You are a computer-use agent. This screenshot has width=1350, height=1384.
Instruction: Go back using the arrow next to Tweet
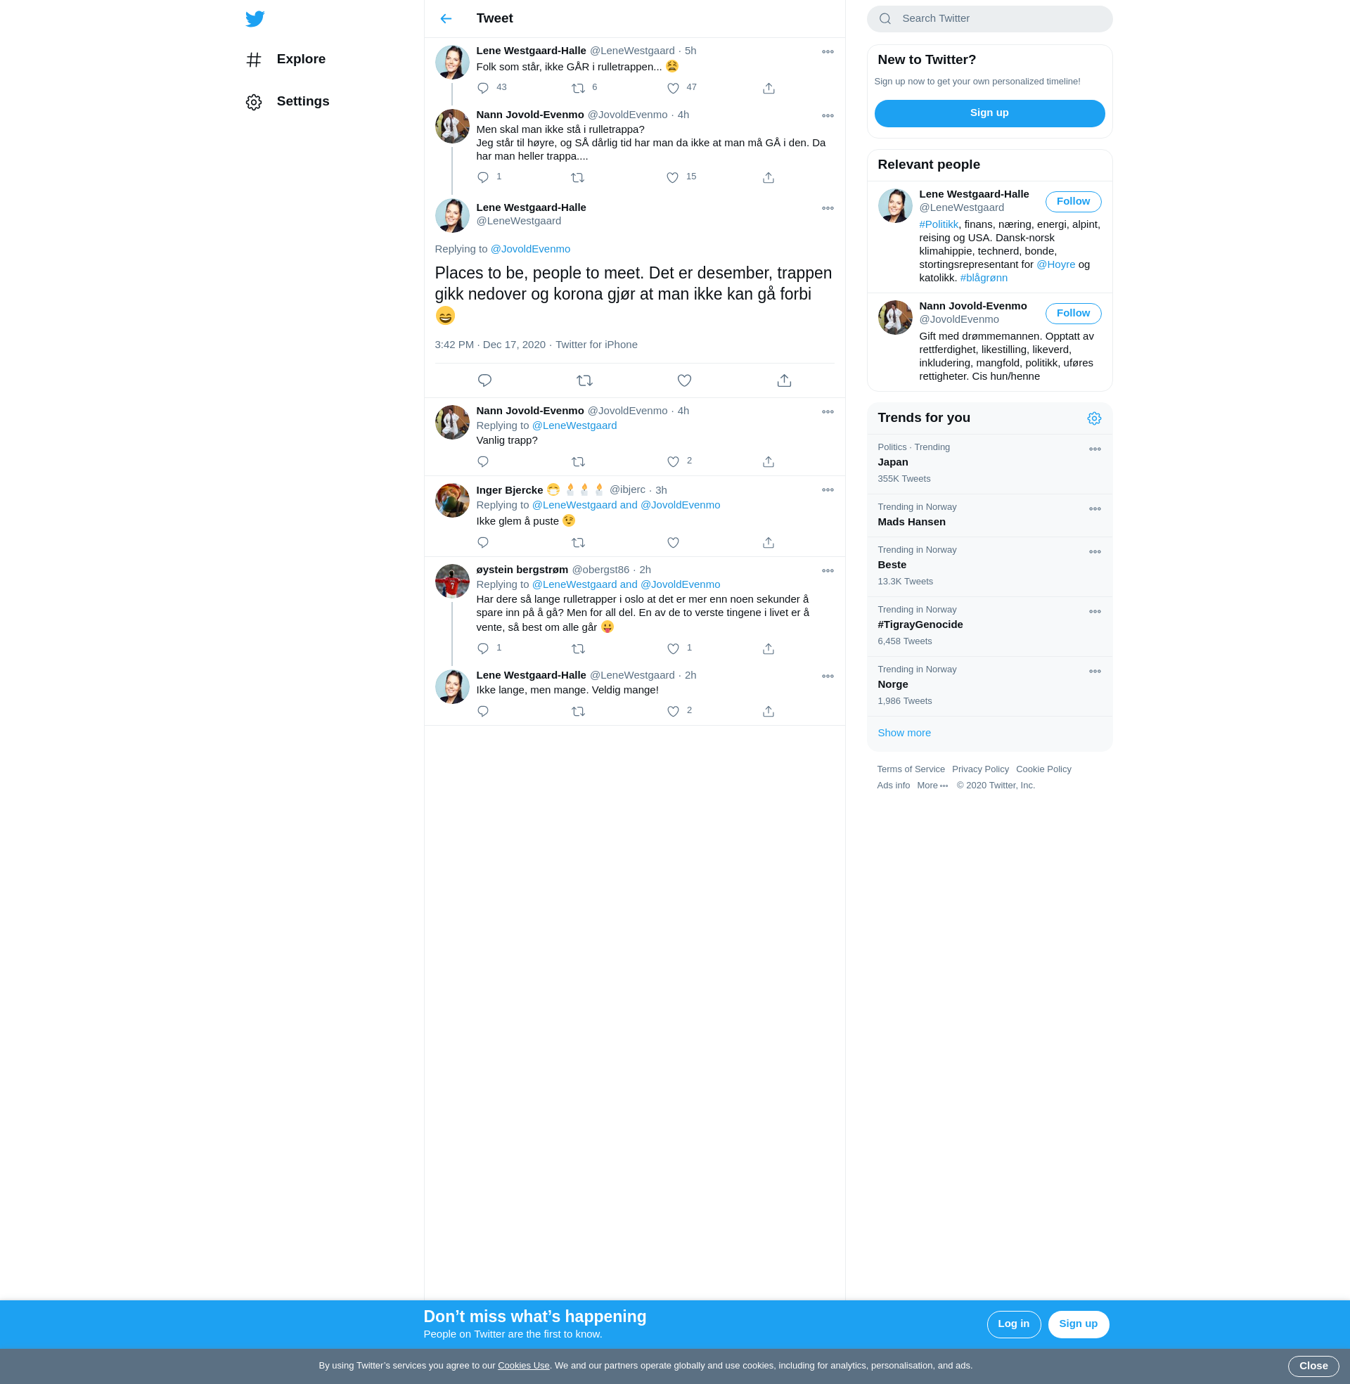[446, 19]
